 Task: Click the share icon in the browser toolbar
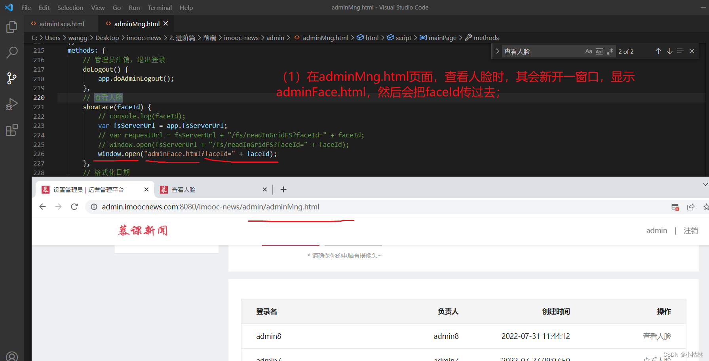[x=691, y=207]
